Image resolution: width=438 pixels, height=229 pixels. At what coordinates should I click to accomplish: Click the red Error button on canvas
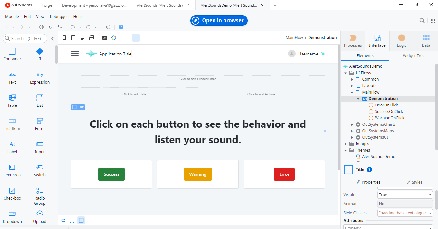[284, 174]
